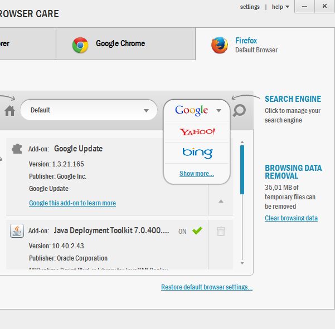The image size is (335, 329).
Task: Collapse the Google Update add-on details arrow
Action: [x=221, y=201]
